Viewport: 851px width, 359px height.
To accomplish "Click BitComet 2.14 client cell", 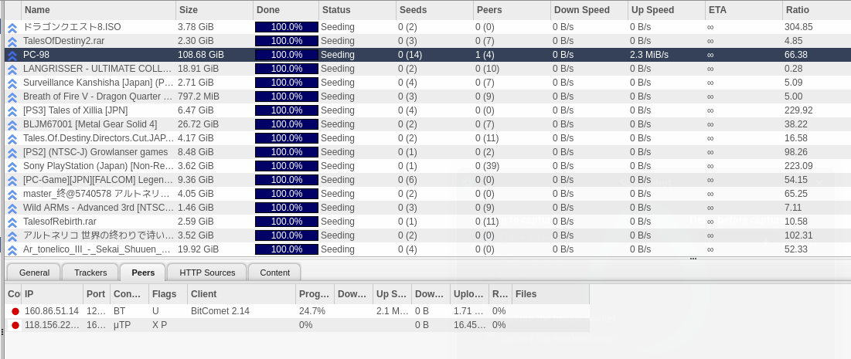I will click(x=220, y=311).
